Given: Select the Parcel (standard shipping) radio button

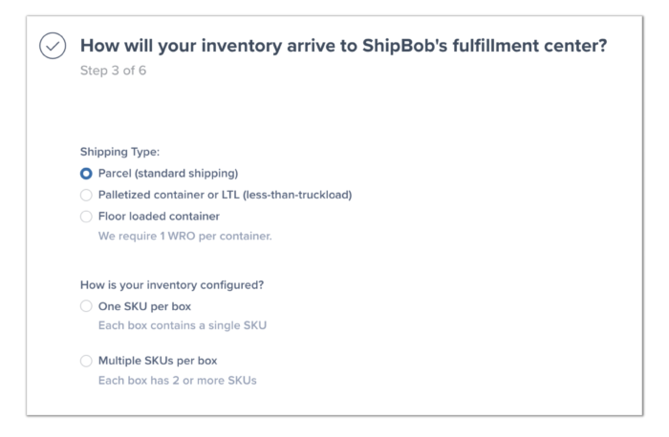Looking at the screenshot, I should (x=86, y=174).
